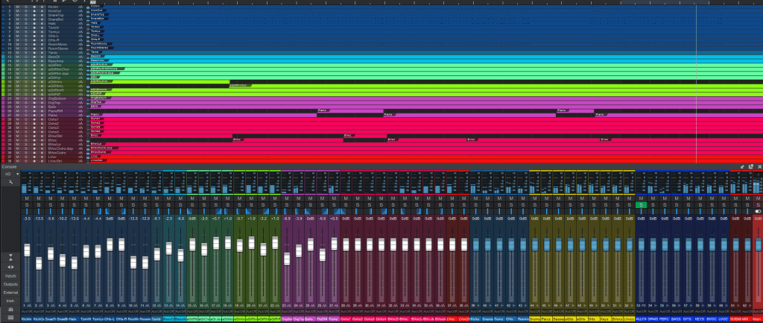Show the Outputs section in console
Viewport: 763px width, 323px height.
coord(10,284)
